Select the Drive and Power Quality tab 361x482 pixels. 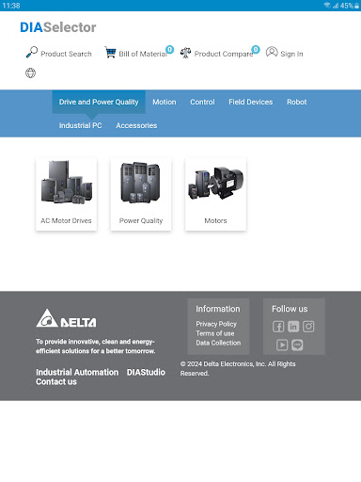tap(99, 102)
